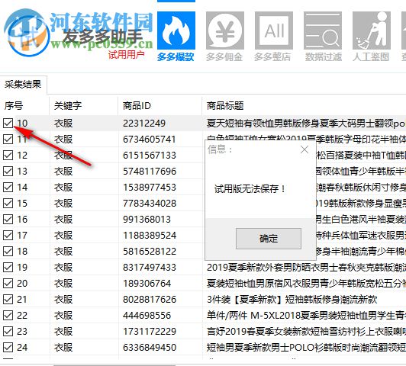Uncheck the checkbox for row 18
Image resolution: width=406 pixels, height=366 pixels.
pos(8,251)
